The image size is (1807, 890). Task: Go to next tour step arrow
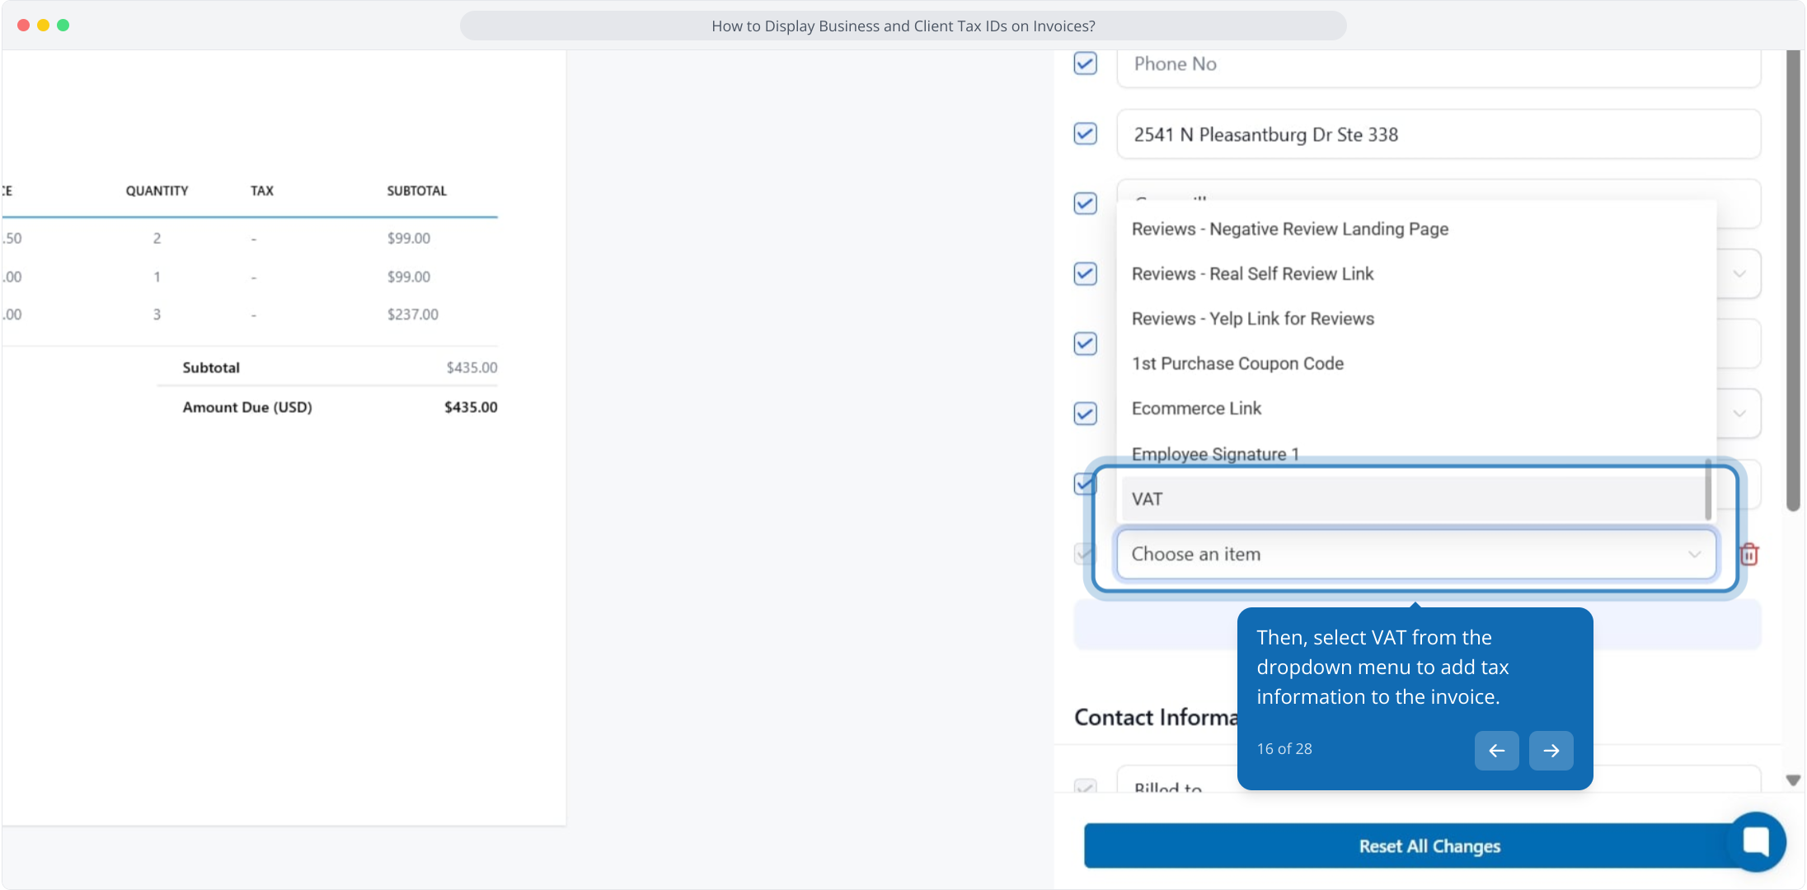pos(1551,750)
